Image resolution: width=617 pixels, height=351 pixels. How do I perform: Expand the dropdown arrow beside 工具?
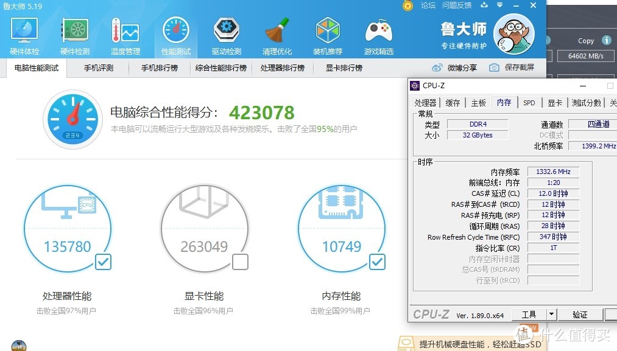[x=551, y=315]
